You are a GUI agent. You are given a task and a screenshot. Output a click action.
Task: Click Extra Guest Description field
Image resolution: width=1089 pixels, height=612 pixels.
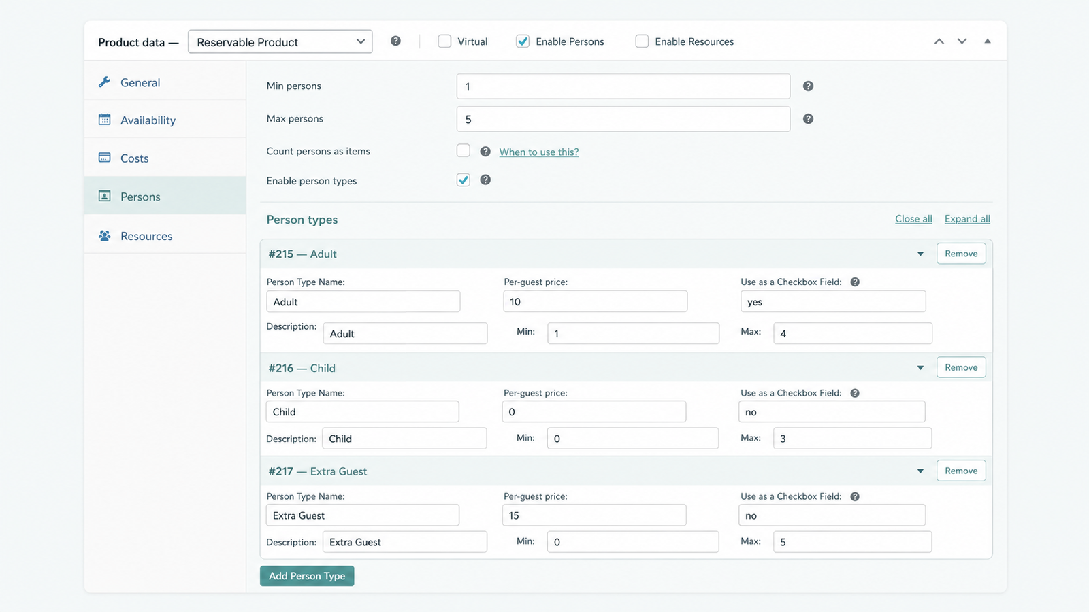tap(405, 541)
